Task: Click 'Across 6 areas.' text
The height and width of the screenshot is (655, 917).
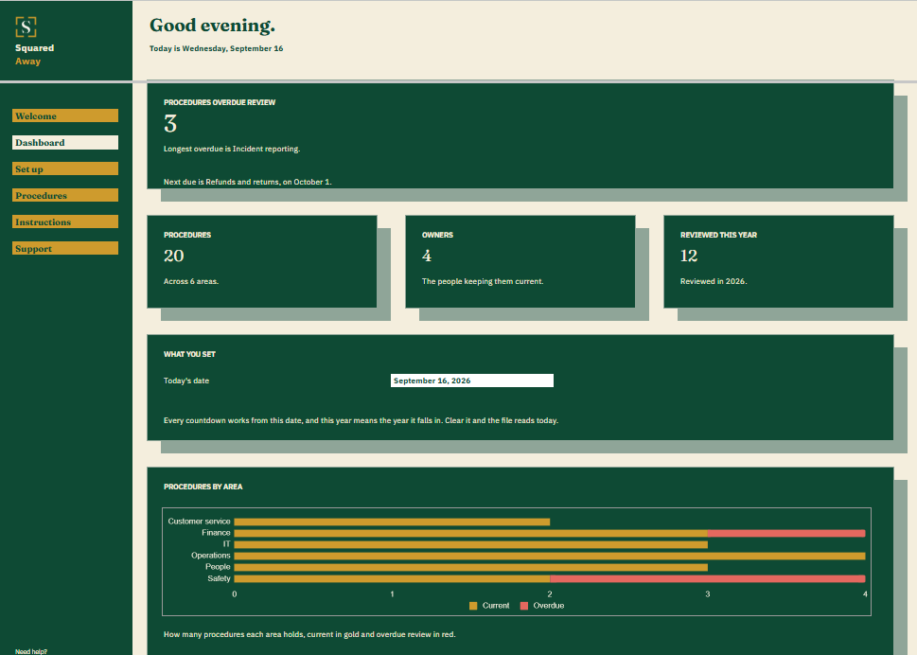Action: click(191, 281)
